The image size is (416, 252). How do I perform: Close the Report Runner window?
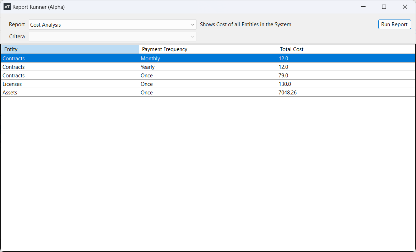[405, 7]
